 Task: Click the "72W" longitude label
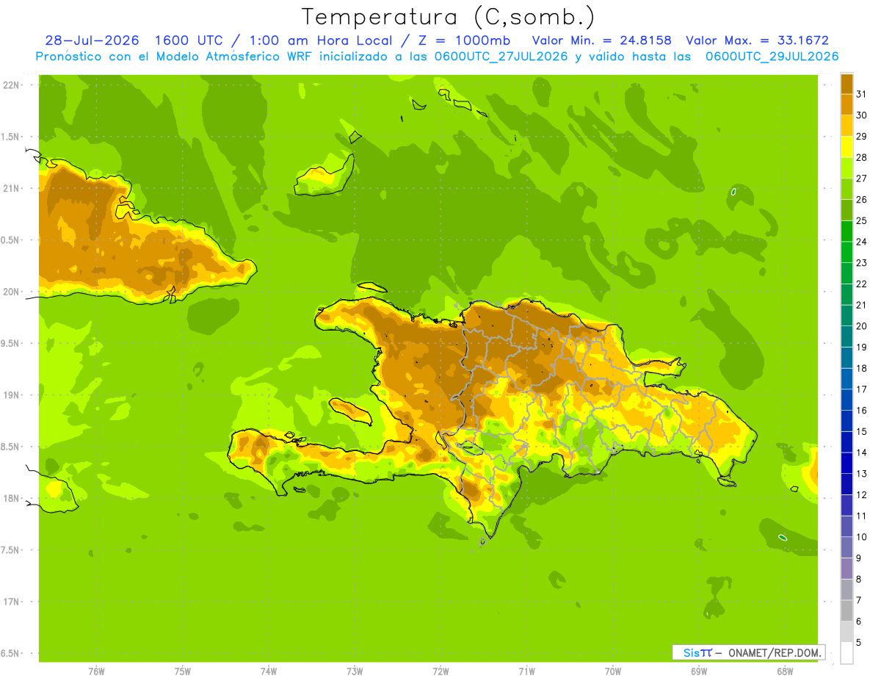[x=440, y=671]
